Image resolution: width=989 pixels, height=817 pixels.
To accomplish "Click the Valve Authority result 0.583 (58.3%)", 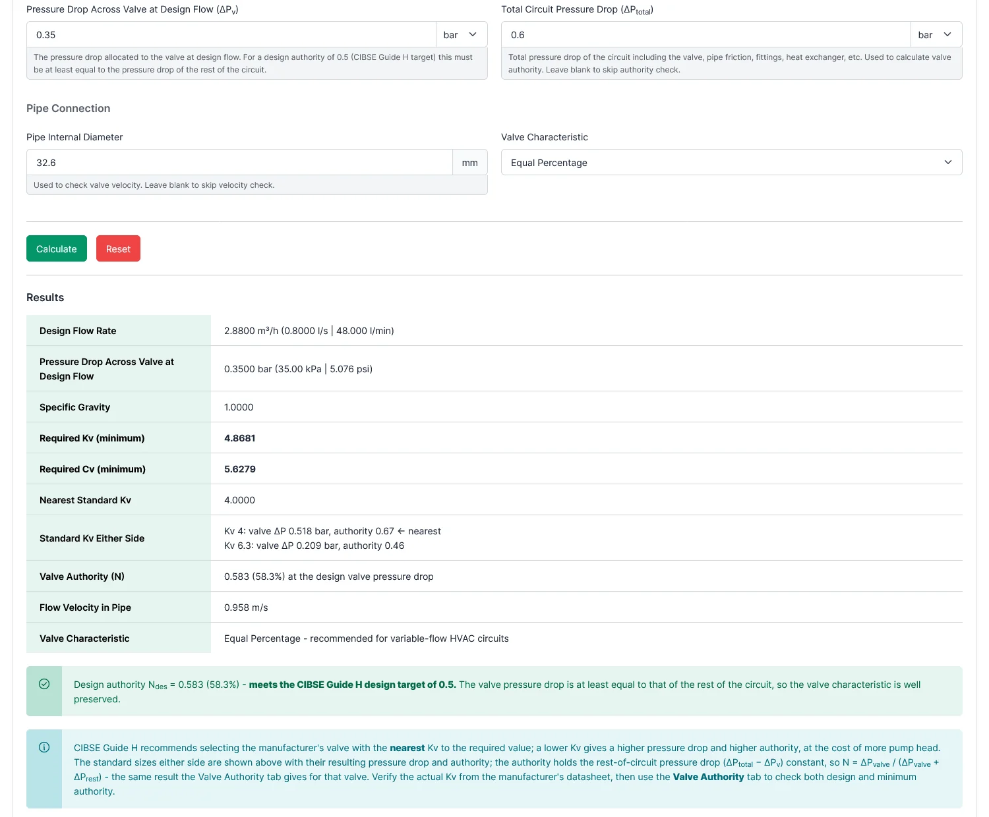I will click(x=329, y=577).
